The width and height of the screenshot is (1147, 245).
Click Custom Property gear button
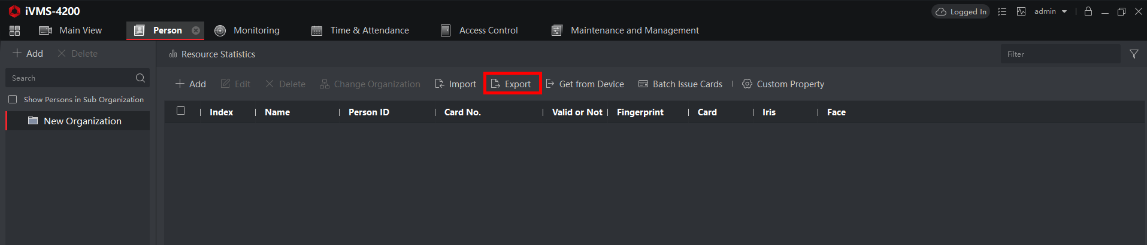click(x=783, y=84)
